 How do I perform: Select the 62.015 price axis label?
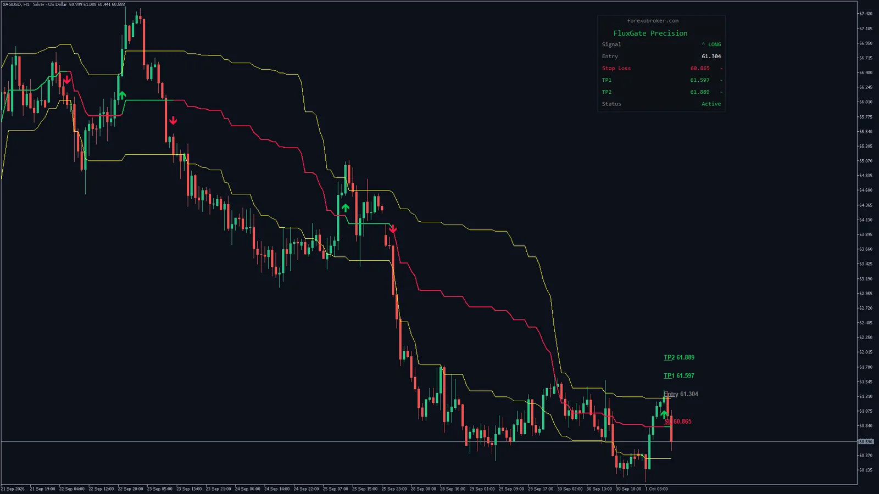click(865, 352)
